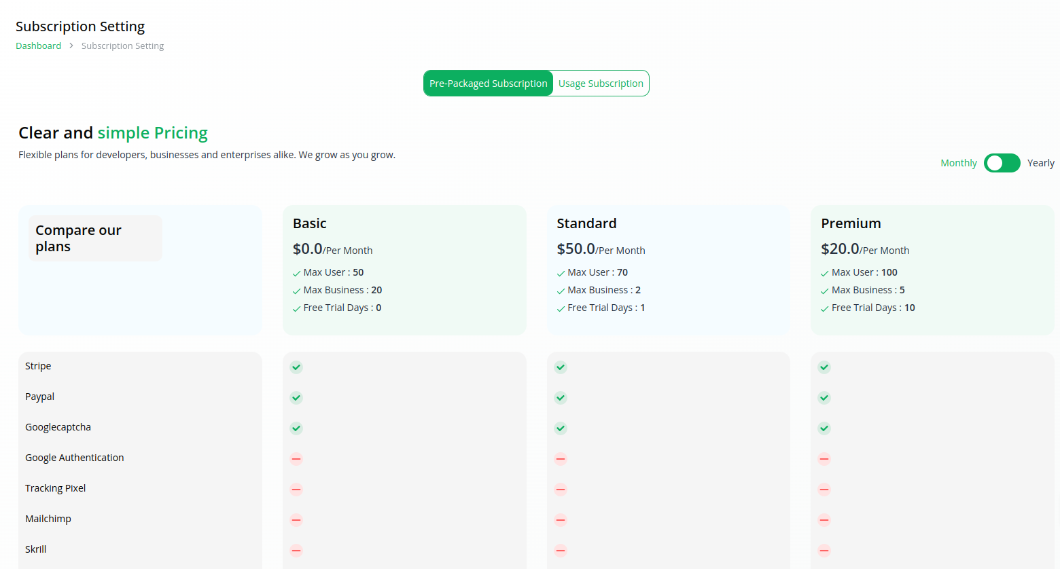
Task: Click Standard plan Max User : 70
Action: 593,272
